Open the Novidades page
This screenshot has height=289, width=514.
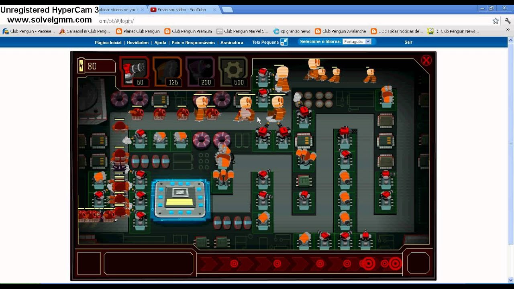pyautogui.click(x=138, y=43)
